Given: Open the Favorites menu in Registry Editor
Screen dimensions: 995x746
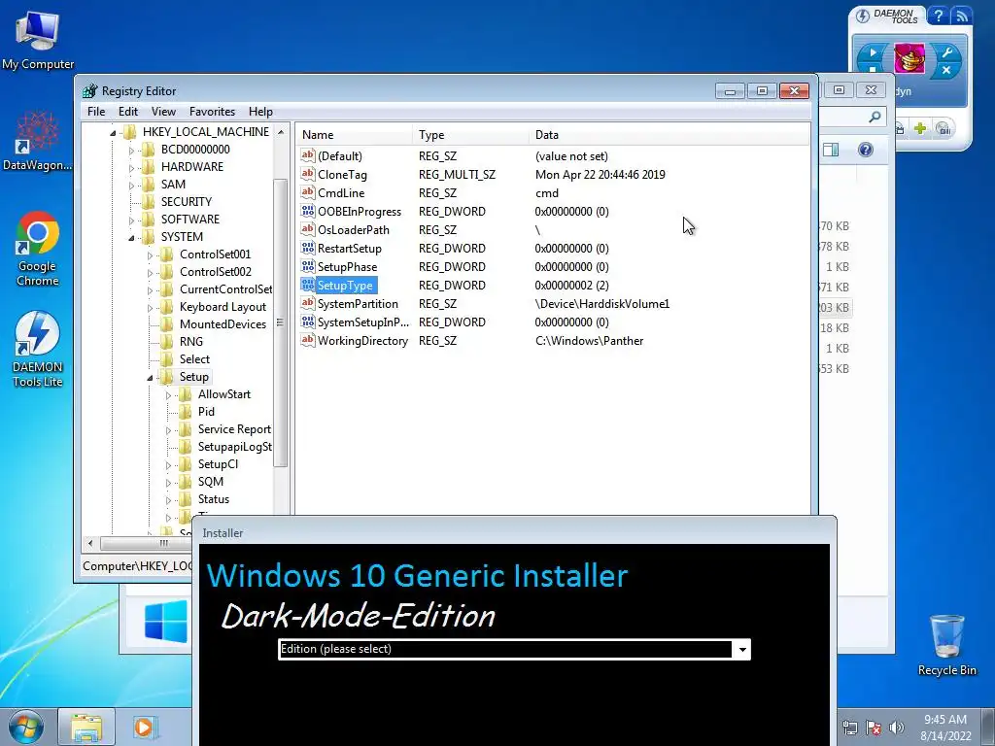Looking at the screenshot, I should click(x=212, y=111).
